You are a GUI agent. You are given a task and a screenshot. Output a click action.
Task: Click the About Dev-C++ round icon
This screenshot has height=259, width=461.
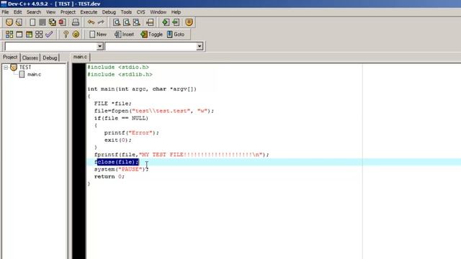(76, 35)
